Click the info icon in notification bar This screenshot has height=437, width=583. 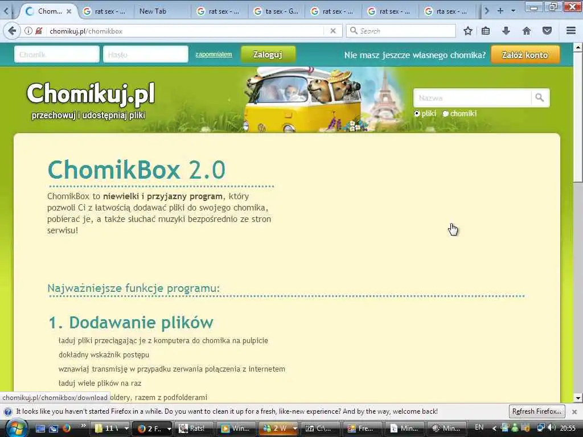click(7, 412)
